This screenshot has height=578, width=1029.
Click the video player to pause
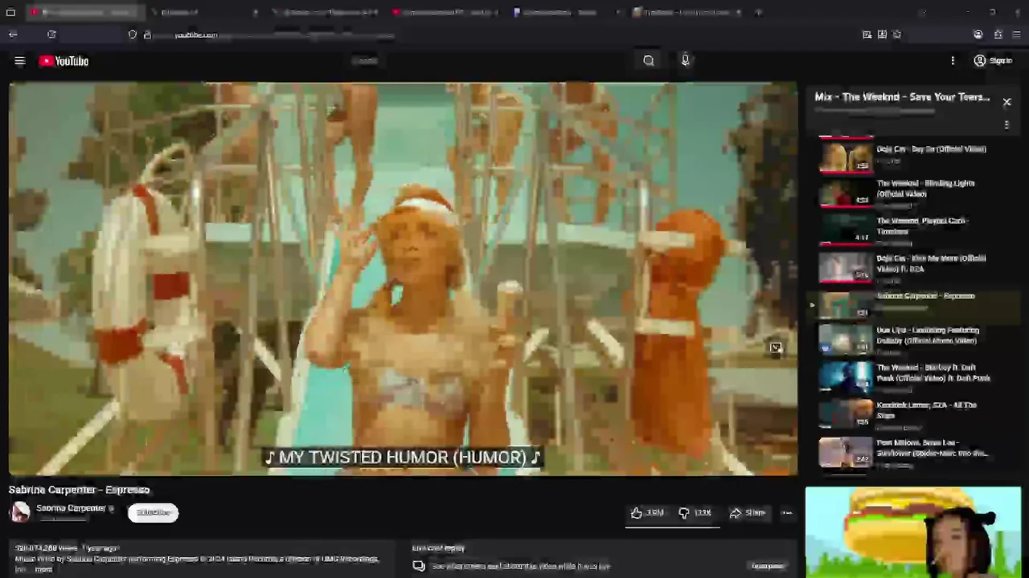tap(403, 279)
